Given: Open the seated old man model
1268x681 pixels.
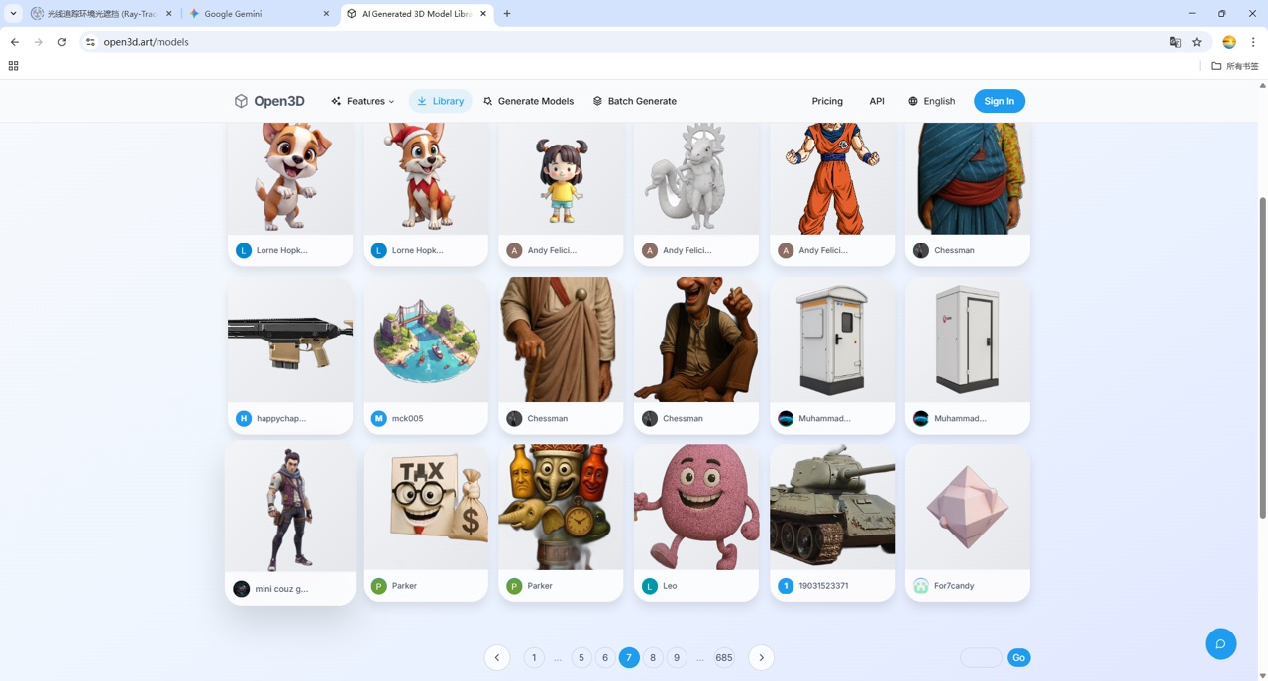Looking at the screenshot, I should pyautogui.click(x=696, y=340).
